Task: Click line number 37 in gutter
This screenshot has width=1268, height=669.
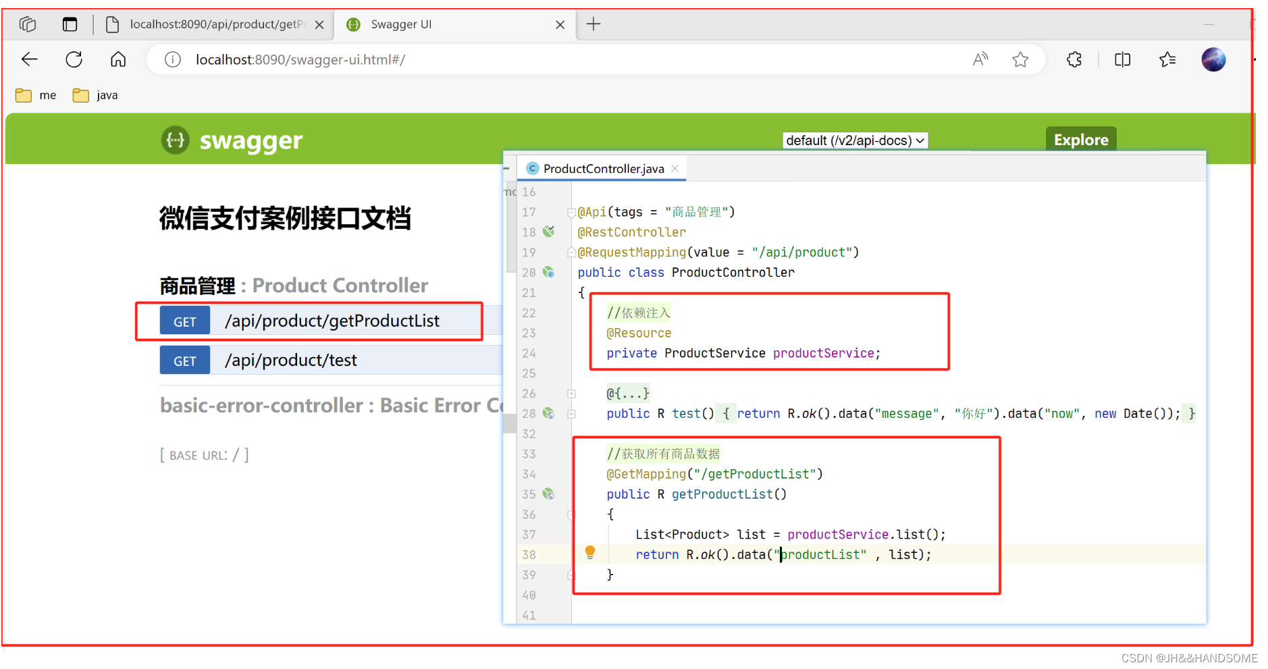Action: pyautogui.click(x=529, y=535)
